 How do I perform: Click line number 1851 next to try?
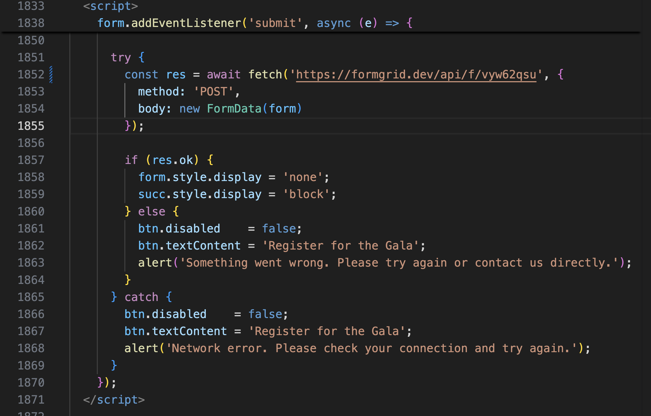[x=31, y=58]
